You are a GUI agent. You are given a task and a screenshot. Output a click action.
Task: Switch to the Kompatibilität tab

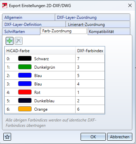109,31
